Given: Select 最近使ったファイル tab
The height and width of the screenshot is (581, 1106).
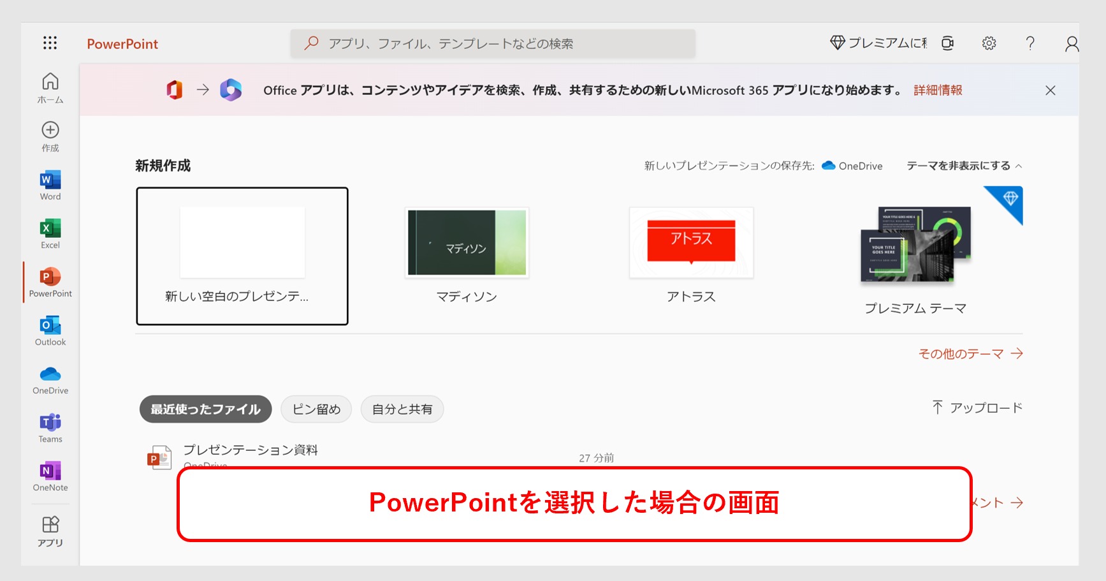Looking at the screenshot, I should [205, 409].
